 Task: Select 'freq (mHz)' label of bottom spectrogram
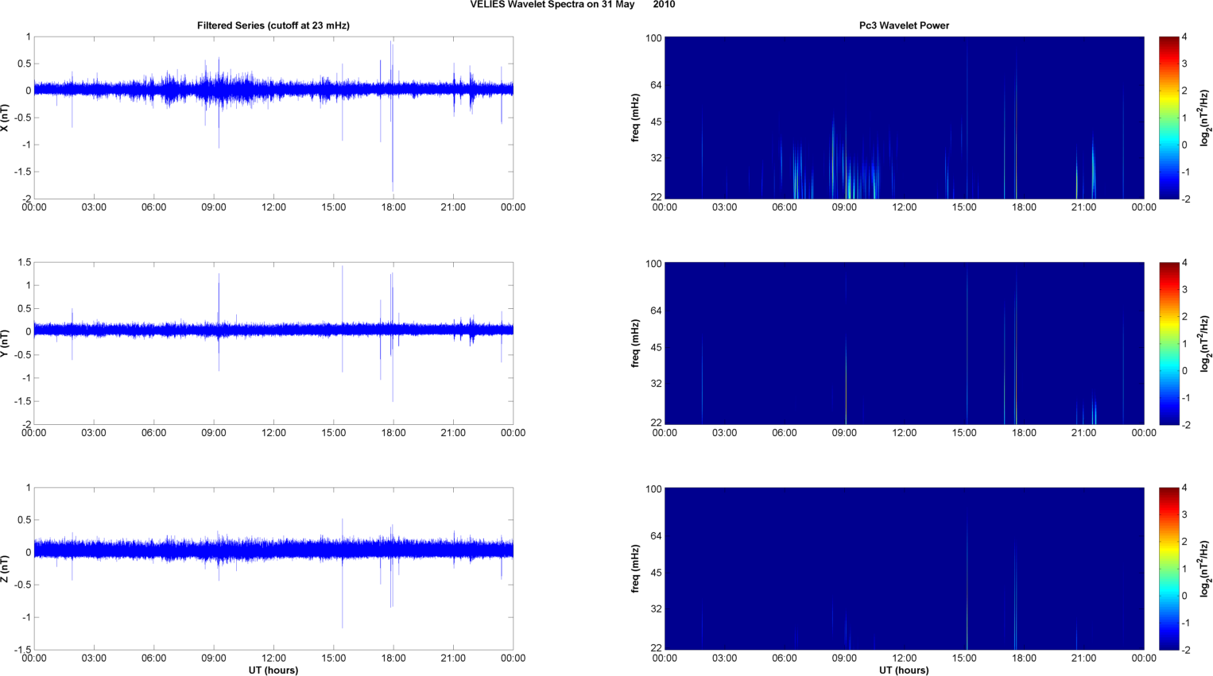pos(635,569)
